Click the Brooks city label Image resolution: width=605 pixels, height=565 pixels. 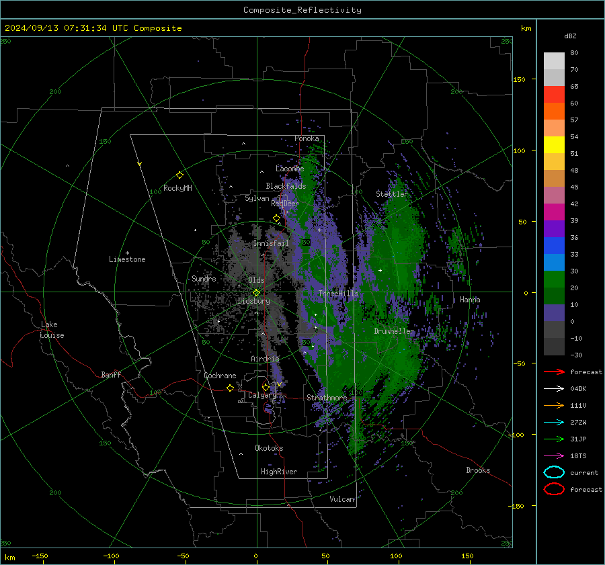point(478,470)
